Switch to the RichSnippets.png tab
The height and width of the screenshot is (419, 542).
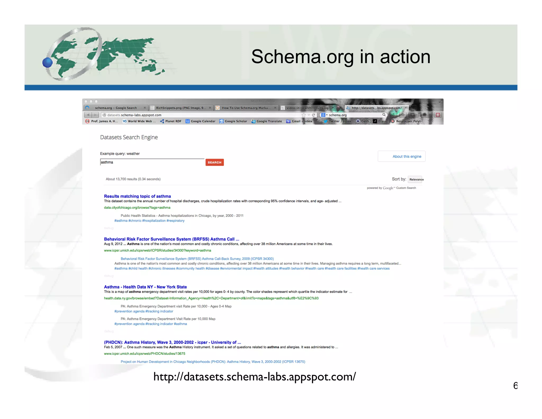(181, 108)
